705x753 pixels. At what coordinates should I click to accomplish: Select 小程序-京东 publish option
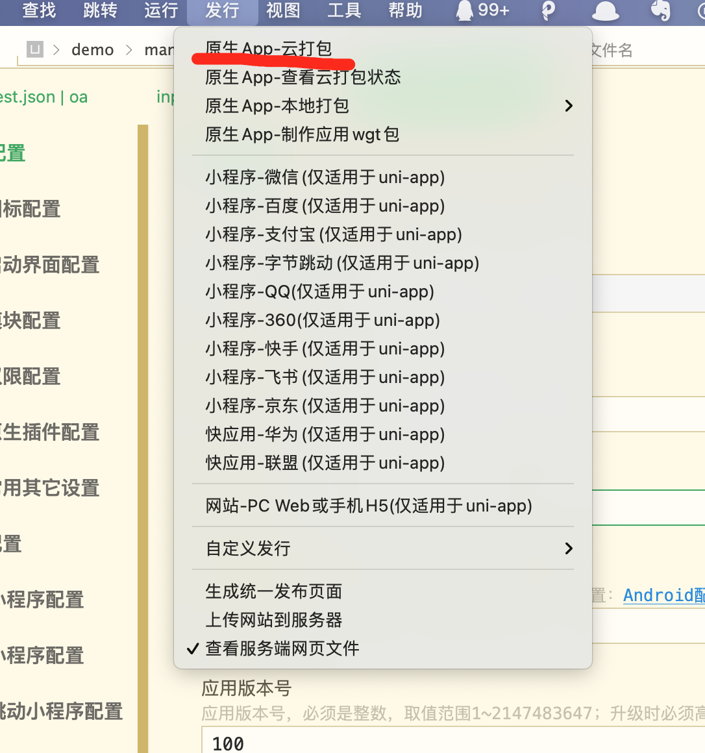click(383, 406)
